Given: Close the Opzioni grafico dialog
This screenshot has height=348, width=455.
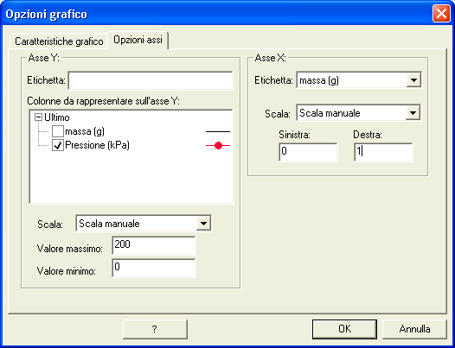Looking at the screenshot, I should (x=441, y=14).
